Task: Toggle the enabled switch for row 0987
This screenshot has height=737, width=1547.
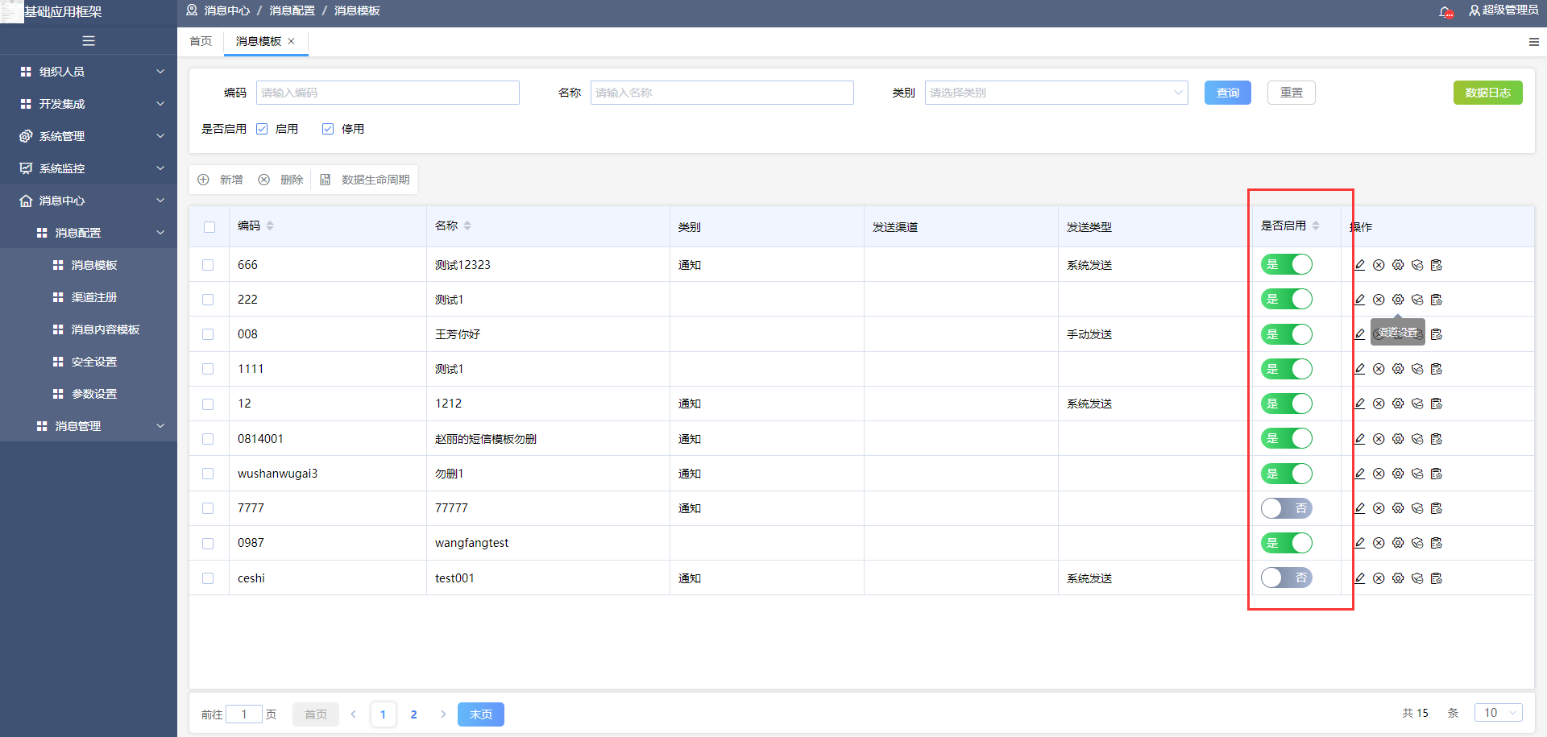Action: point(1287,543)
